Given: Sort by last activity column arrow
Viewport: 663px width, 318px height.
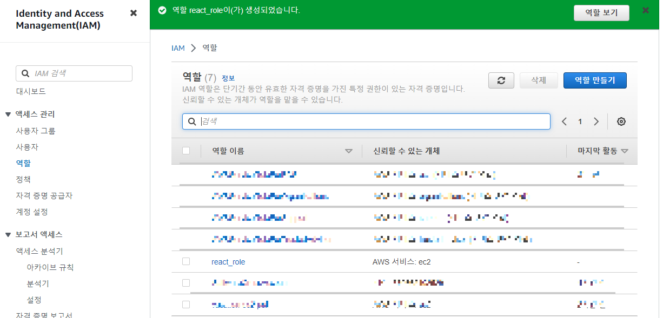Looking at the screenshot, I should (x=625, y=151).
